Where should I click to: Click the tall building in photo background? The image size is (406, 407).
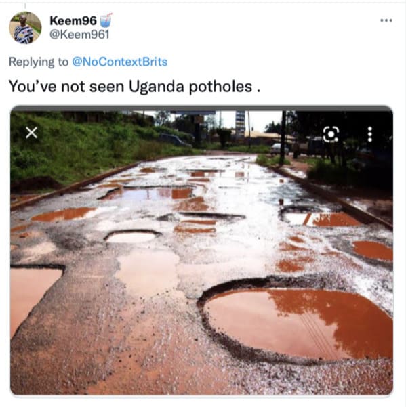[240, 123]
